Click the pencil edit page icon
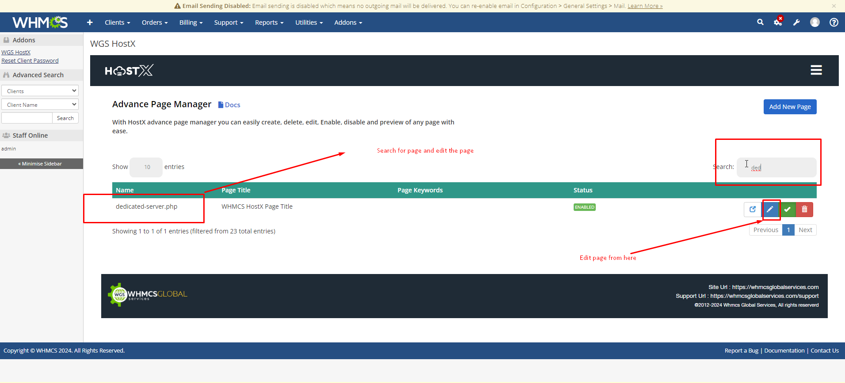Screen dimensions: 845x383 (x=770, y=210)
